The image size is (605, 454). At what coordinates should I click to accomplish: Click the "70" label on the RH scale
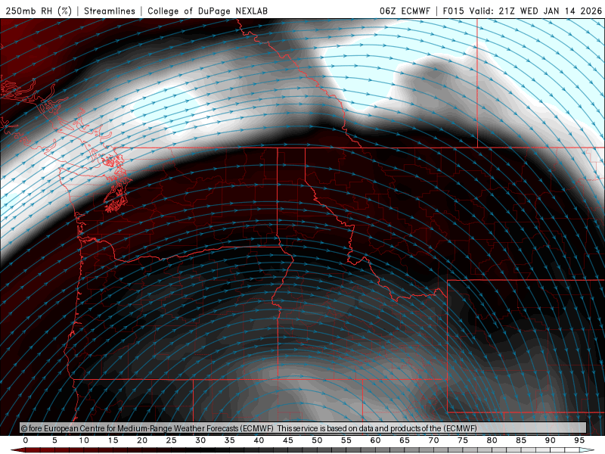coord(433,440)
